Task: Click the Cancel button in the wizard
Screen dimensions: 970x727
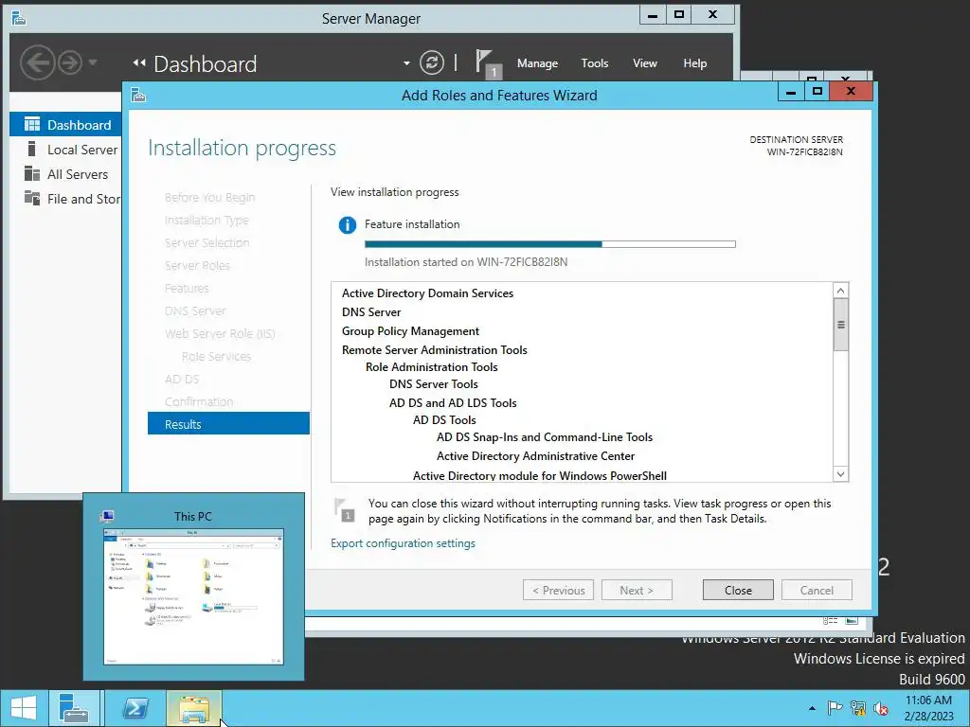Action: [817, 591]
